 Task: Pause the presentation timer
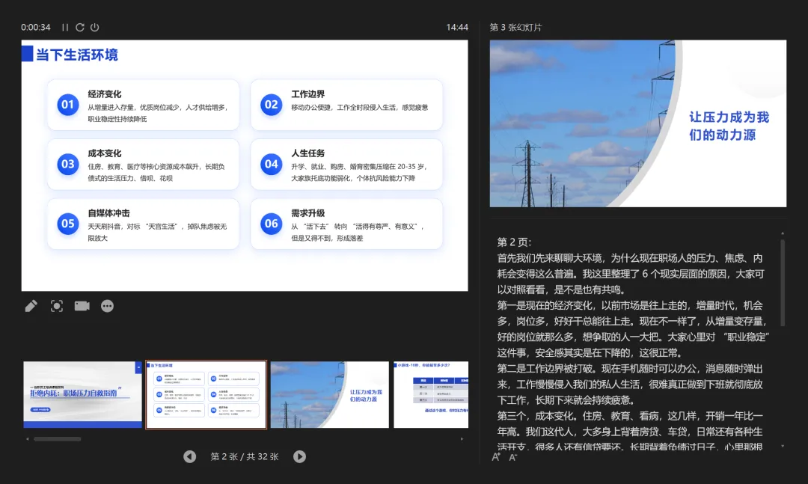[x=65, y=28]
